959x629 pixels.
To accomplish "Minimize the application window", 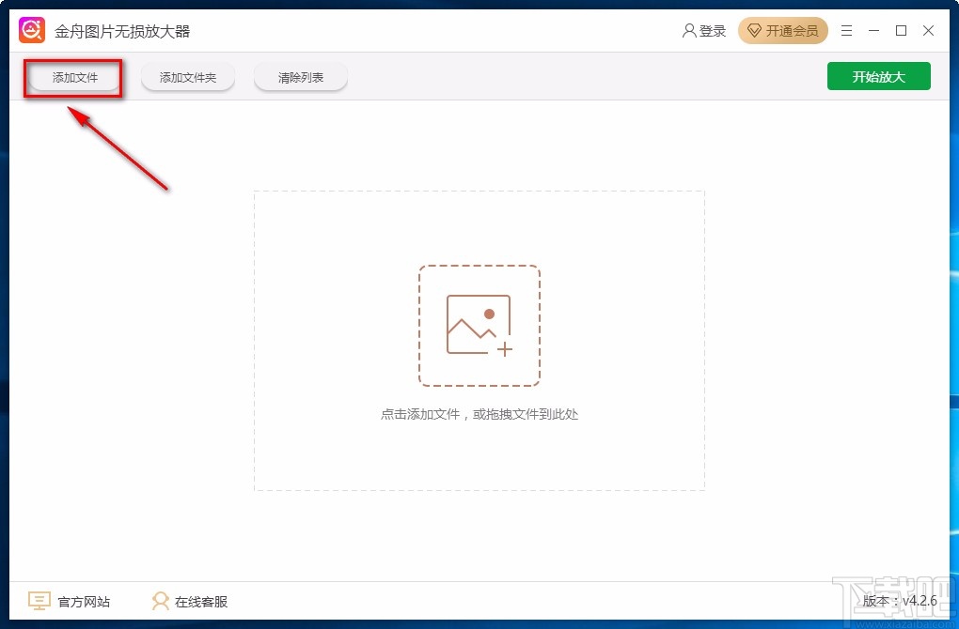I will 873,30.
